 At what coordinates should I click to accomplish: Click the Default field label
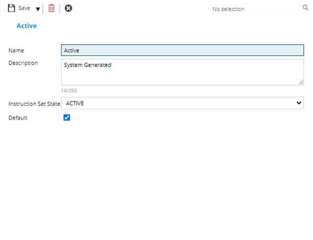coord(18,118)
